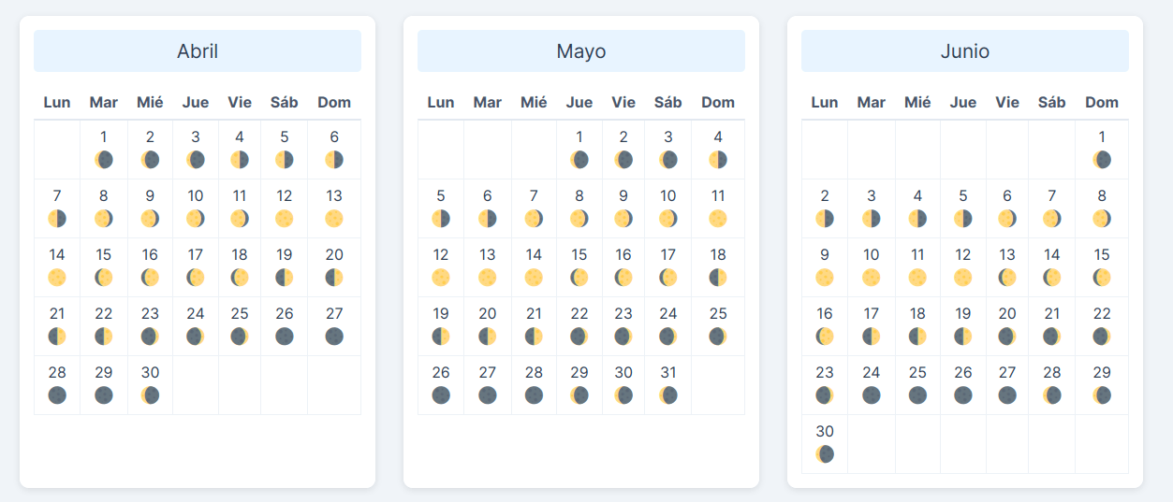Click the moon icon on May 4
The width and height of the screenshot is (1173, 502).
point(718,160)
